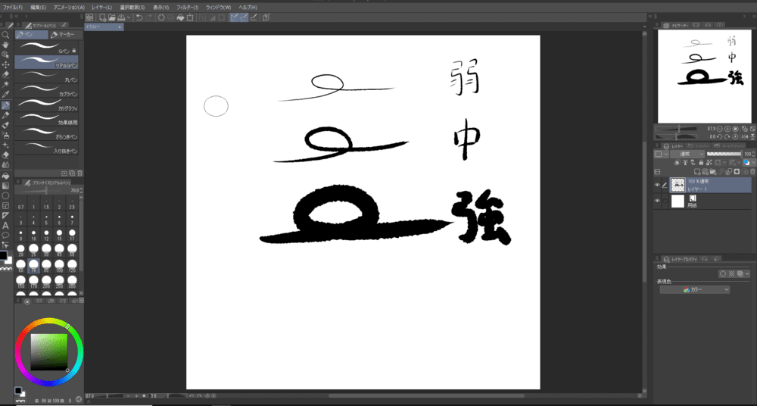
Task: Delete layer using trash icon in Layer panel
Action: click(752, 172)
